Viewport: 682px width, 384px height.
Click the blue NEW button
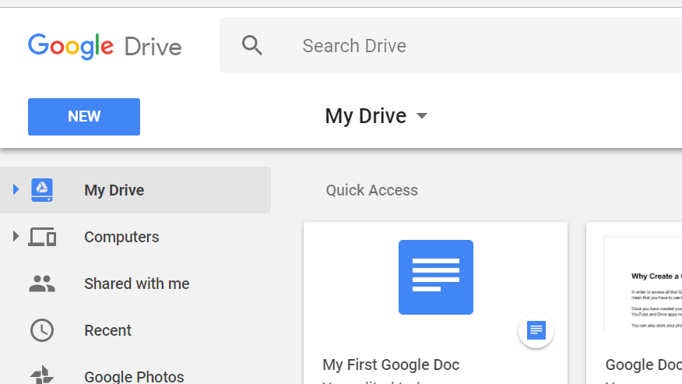coord(84,117)
